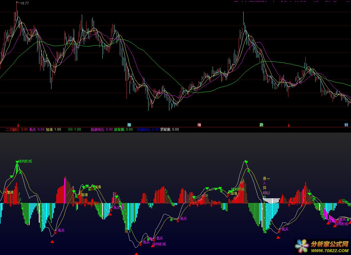Screen dimensions: 351x255
Task: Select the XG: 1.00 indicator value
Action: click(75, 129)
